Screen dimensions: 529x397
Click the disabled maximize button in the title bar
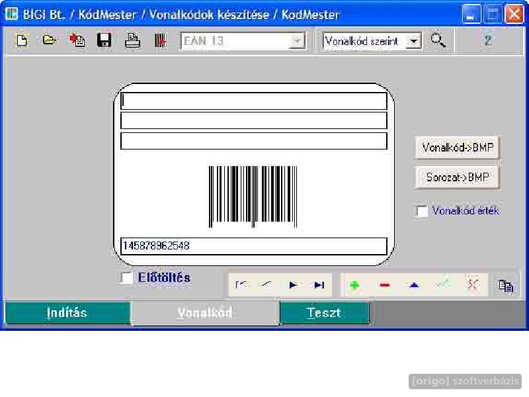(493, 15)
